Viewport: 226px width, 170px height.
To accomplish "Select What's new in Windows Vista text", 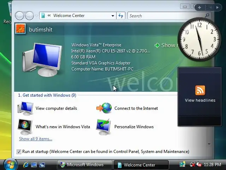I will click(63, 127).
